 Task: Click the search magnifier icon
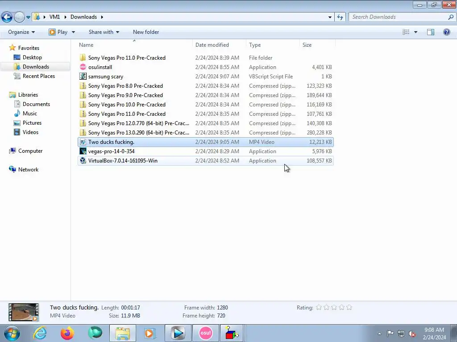coord(451,17)
